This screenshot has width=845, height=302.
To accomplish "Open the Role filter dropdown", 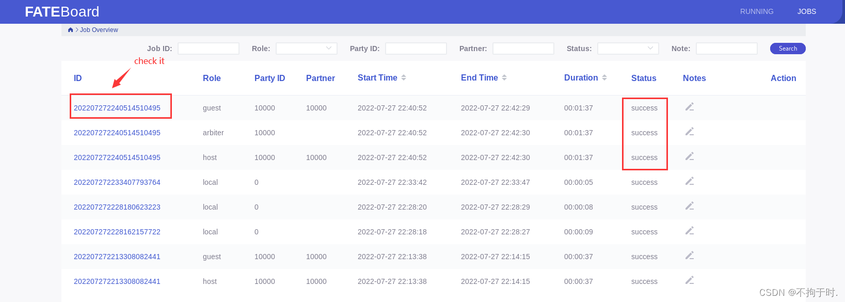I will coord(307,49).
